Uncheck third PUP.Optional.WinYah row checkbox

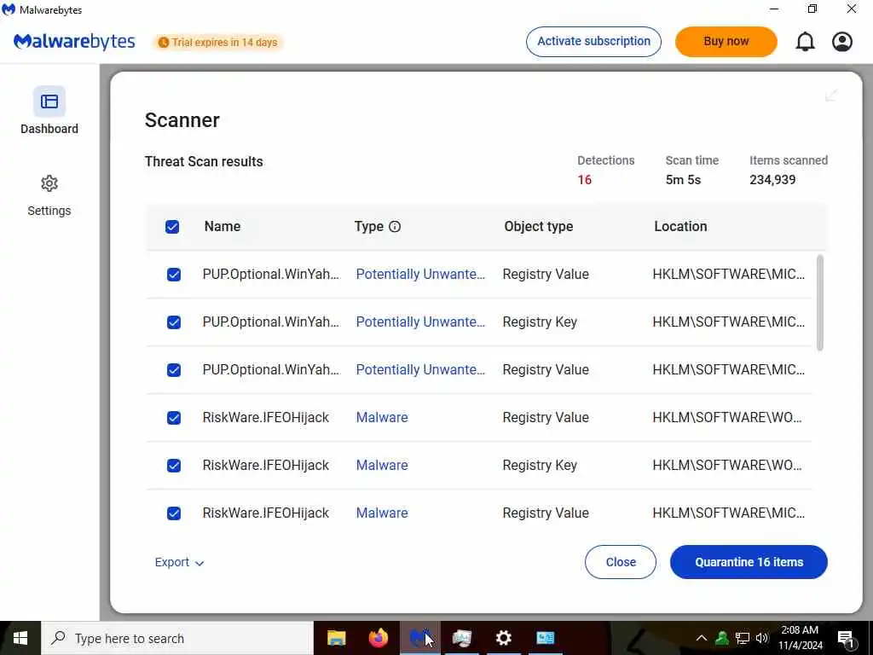[x=174, y=370]
